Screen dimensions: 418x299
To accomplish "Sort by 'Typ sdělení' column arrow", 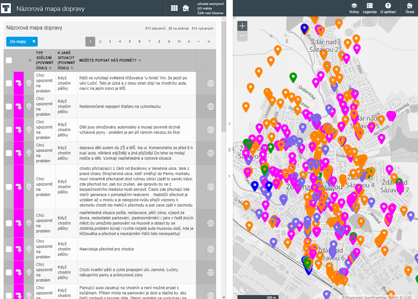I will point(50,68).
